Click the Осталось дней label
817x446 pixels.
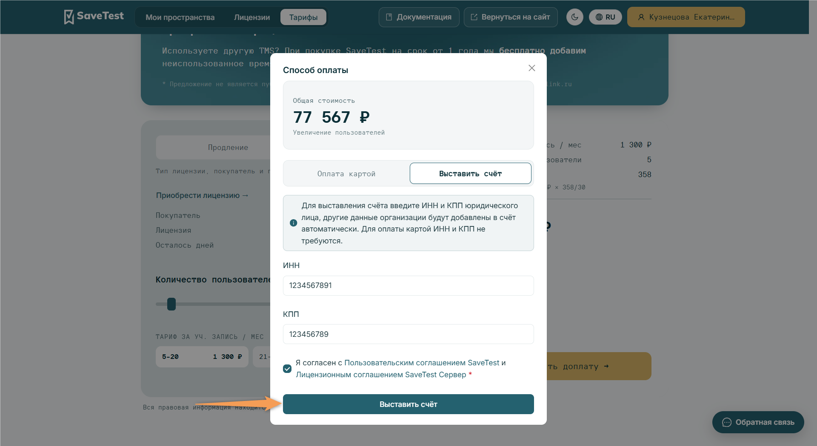(x=185, y=245)
